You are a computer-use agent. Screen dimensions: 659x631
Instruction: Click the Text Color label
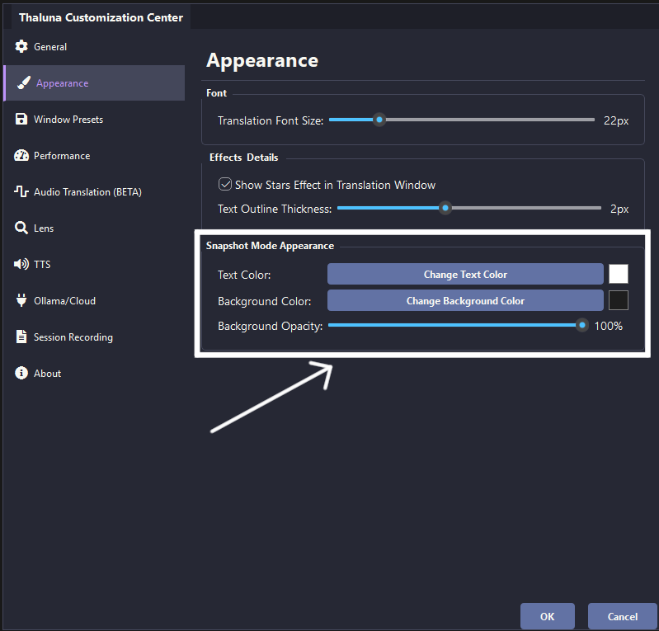tap(244, 275)
